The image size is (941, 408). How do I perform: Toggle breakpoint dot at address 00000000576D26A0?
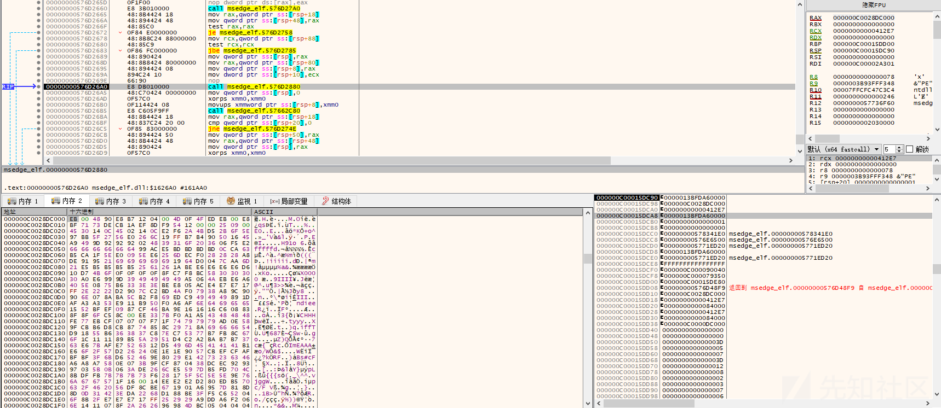point(38,86)
